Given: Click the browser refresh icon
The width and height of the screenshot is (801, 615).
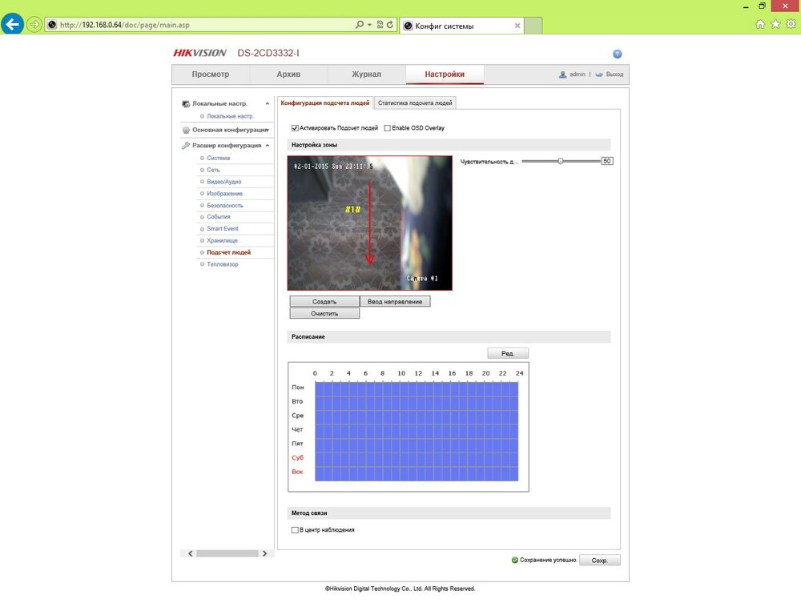Looking at the screenshot, I should coord(390,25).
